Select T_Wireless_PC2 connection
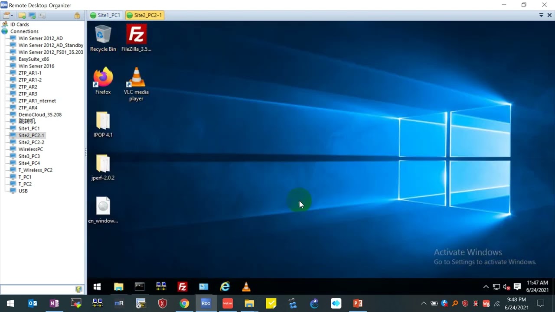The width and height of the screenshot is (555, 312). point(36,170)
